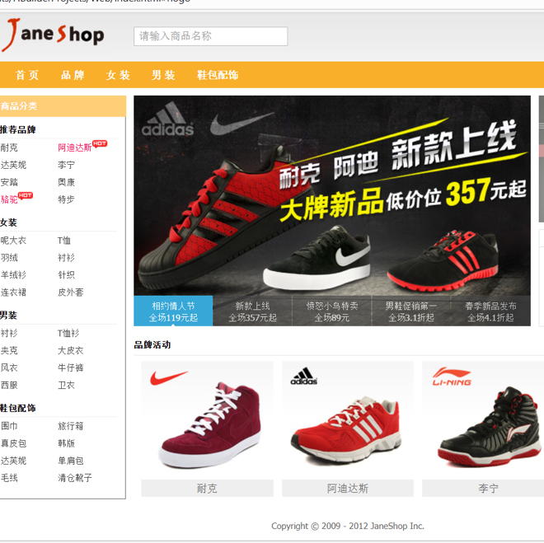Click the 推荐品牌 section heading
This screenshot has width=544, height=543.
coord(17,129)
